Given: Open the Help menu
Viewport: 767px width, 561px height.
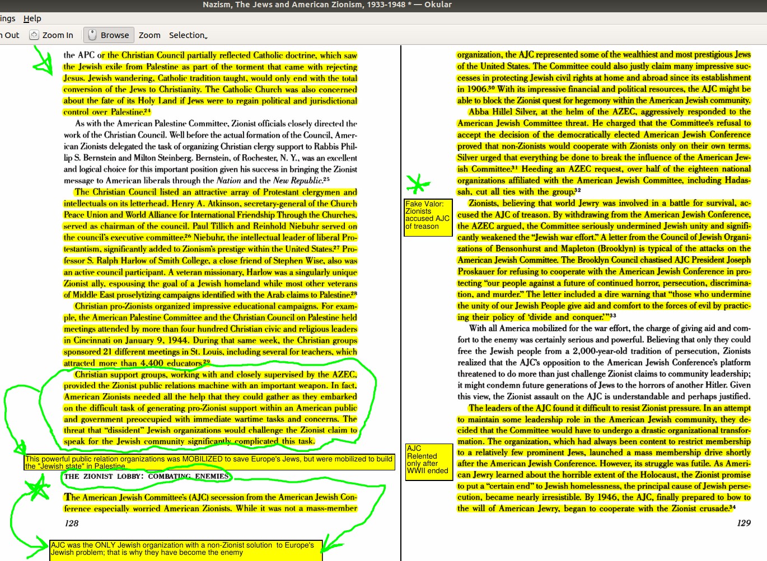Looking at the screenshot, I should 32,18.
